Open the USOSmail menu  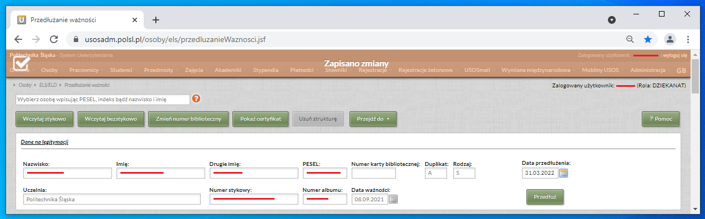click(477, 71)
